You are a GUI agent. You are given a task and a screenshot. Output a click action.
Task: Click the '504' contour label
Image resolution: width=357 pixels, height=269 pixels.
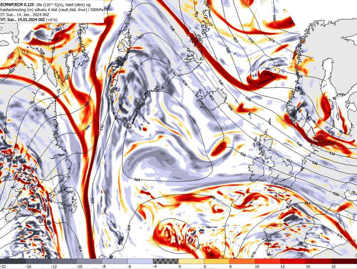pos(274,17)
